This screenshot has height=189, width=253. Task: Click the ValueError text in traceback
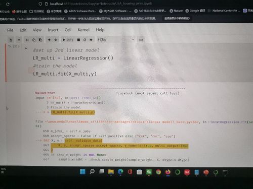coord(45,93)
